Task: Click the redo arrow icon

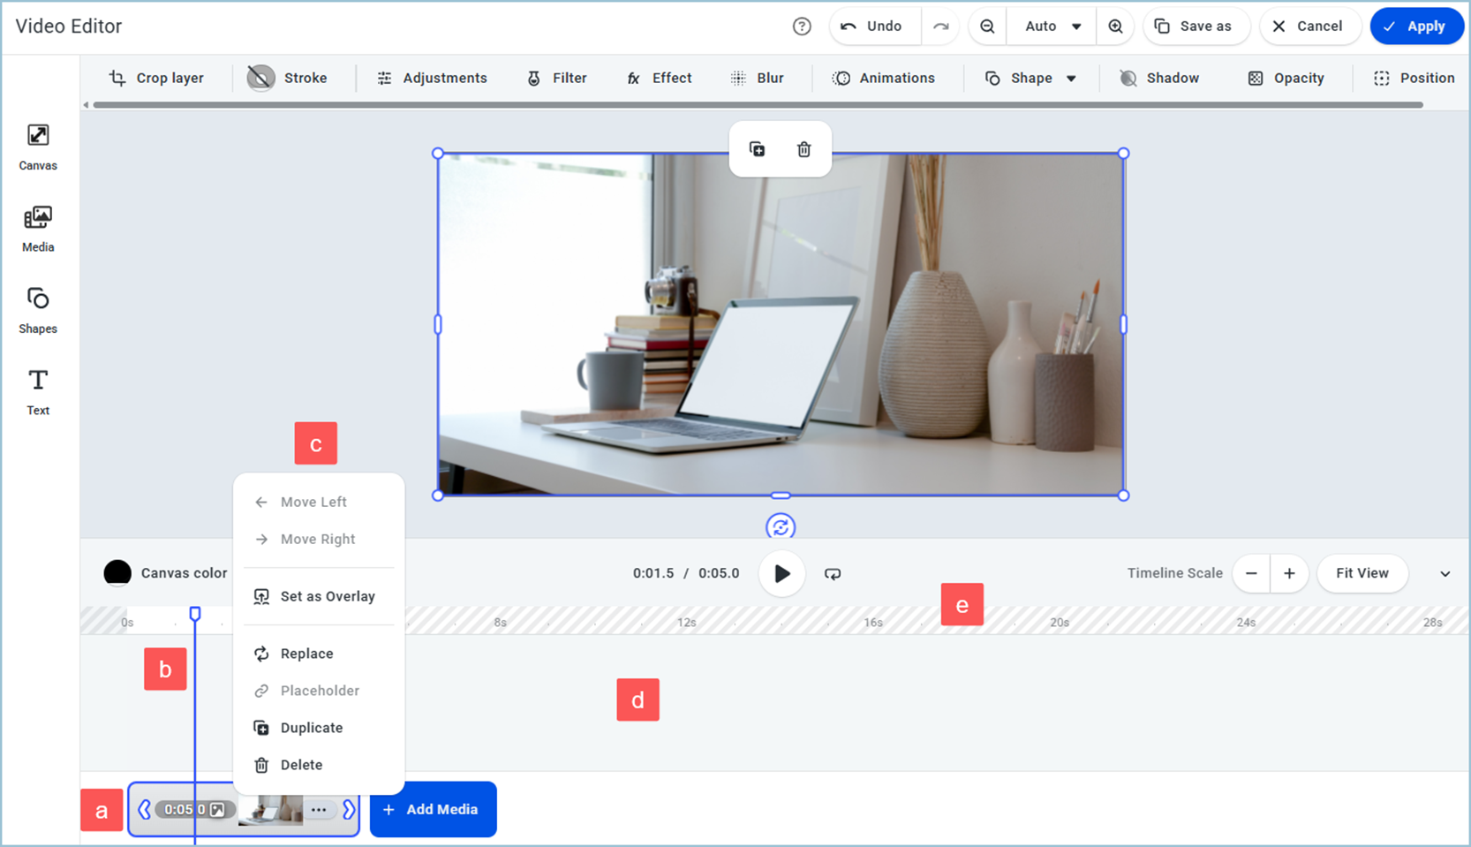Action: 941,26
